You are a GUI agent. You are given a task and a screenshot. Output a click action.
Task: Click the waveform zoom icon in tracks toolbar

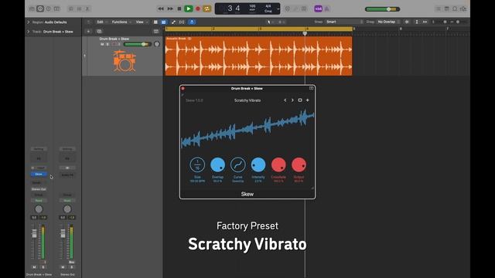point(407,22)
